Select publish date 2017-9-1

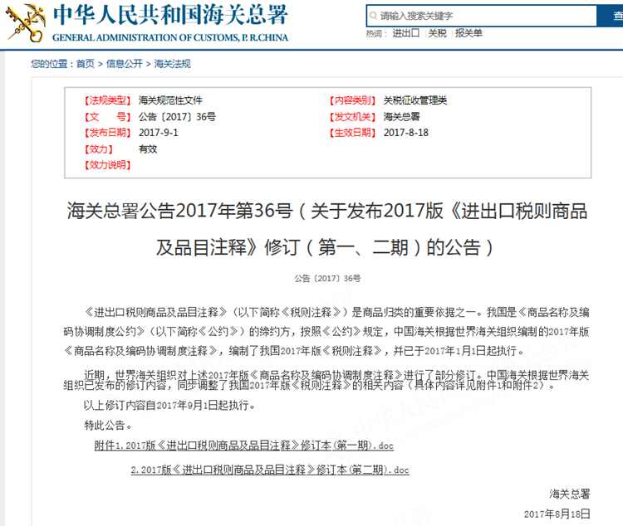(x=158, y=133)
